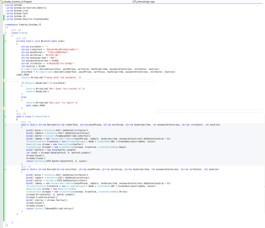Click the 'string cipherText' declaration line
265x228 pixels.
[x=50, y=50]
